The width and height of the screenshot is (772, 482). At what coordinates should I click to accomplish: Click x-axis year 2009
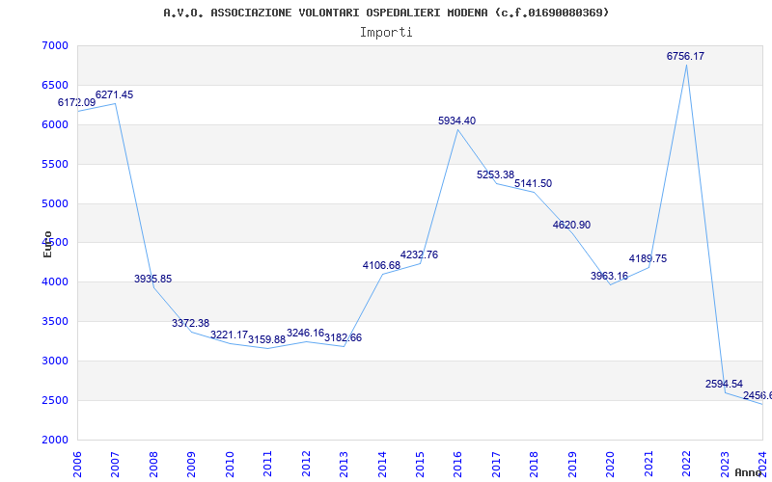coord(191,465)
